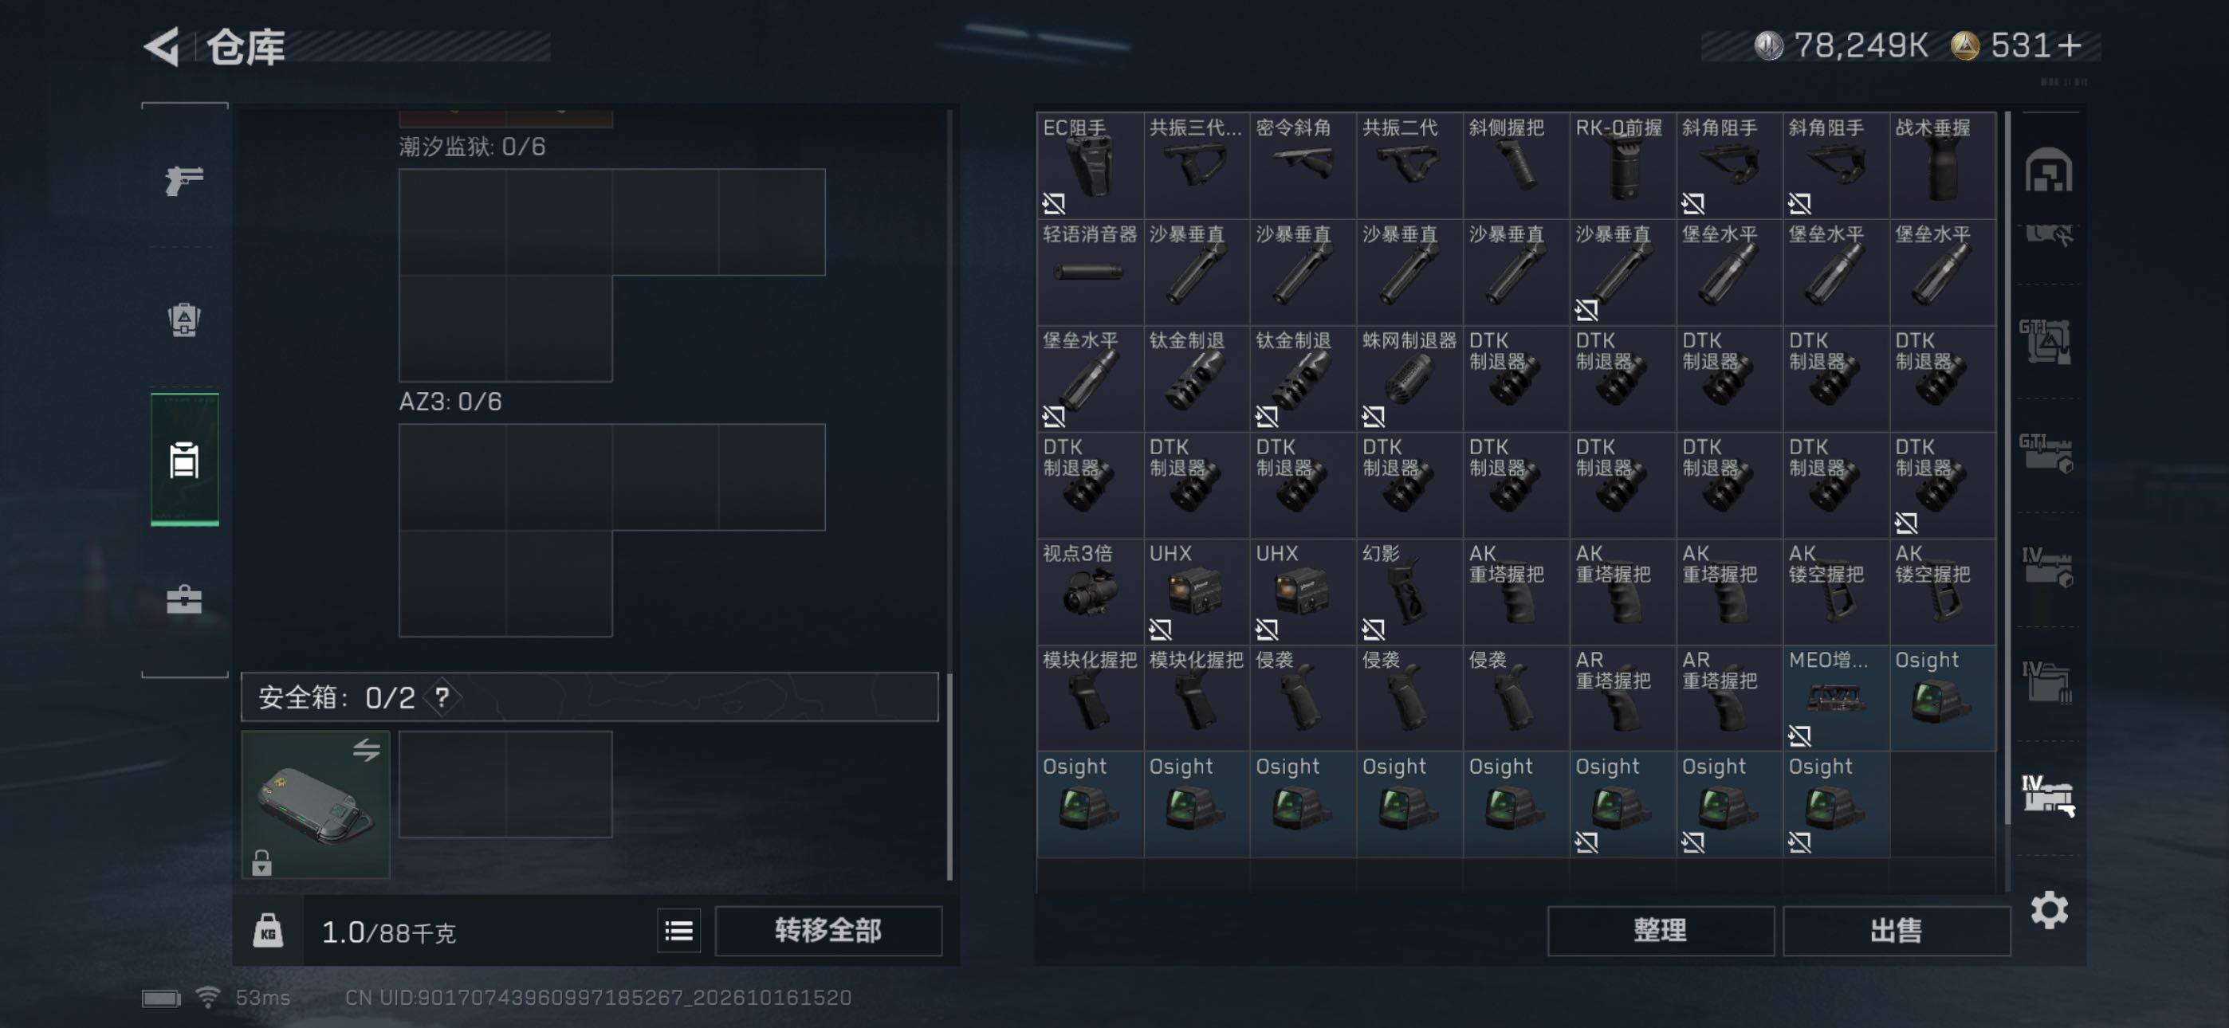This screenshot has height=1028, width=2229.
Task: Click the second grey IV stash page icon
Action: pos(2046,682)
